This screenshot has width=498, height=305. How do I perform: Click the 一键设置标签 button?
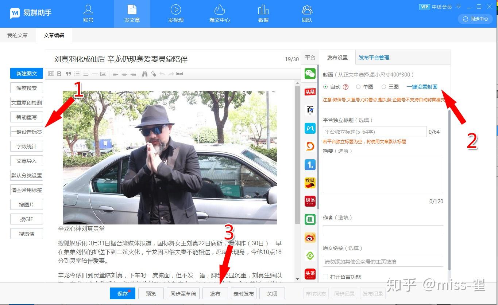click(27, 132)
